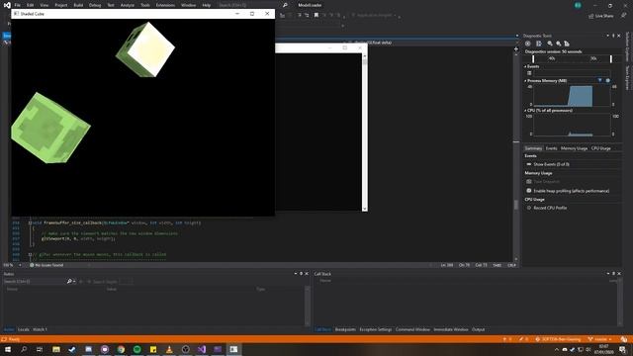Viewport: 633px width, 356px height.
Task: Switch to the Memory Usage tab
Action: pos(574,148)
